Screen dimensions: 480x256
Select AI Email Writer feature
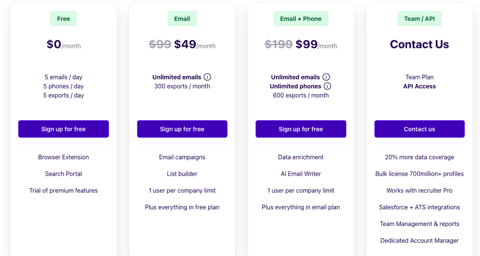click(300, 174)
